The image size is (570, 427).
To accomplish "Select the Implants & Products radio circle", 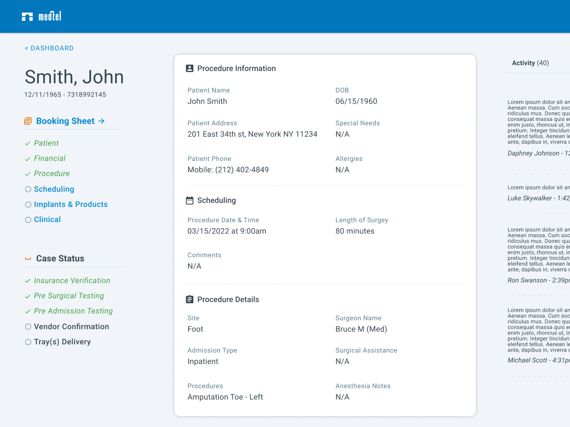I will click(x=28, y=204).
